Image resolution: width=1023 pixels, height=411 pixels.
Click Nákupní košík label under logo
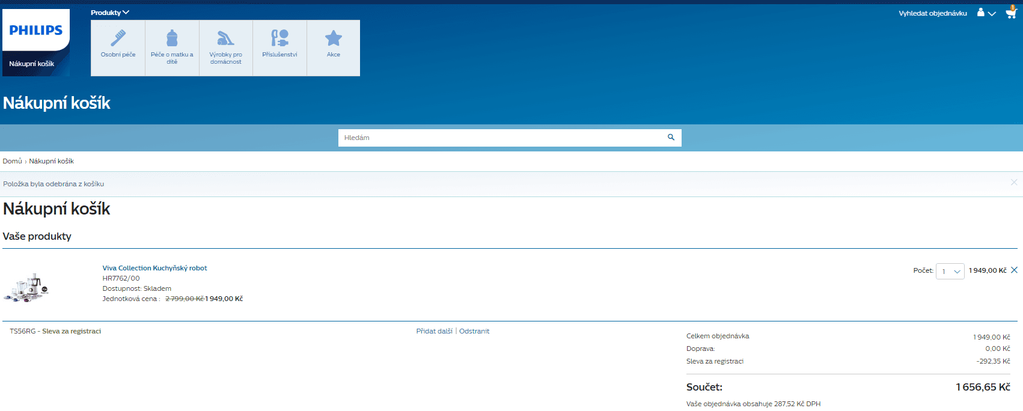[31, 64]
